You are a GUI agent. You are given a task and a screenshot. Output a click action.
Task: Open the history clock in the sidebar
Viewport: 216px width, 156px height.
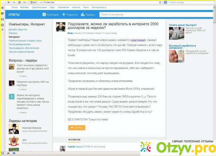(2, 25)
